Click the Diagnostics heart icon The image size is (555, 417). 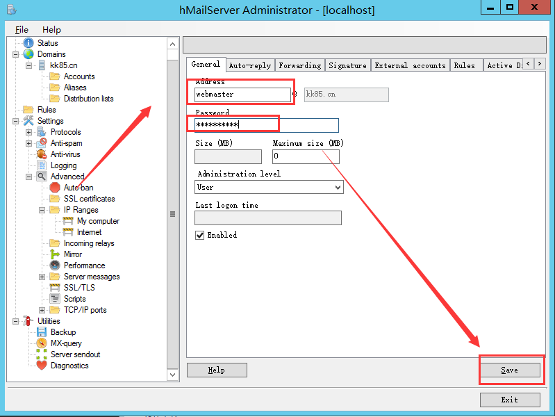tap(42, 366)
